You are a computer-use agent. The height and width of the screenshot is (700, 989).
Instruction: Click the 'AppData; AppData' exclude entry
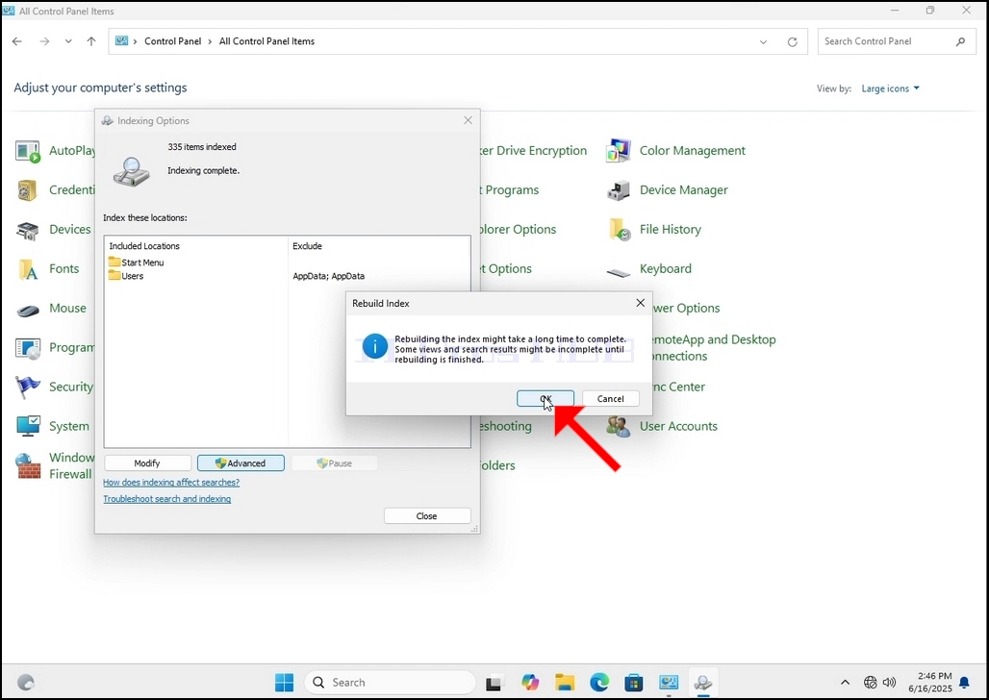(x=329, y=276)
